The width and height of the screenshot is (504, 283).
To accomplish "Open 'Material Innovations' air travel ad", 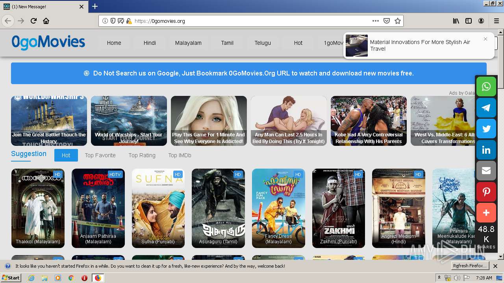I will tap(420, 46).
